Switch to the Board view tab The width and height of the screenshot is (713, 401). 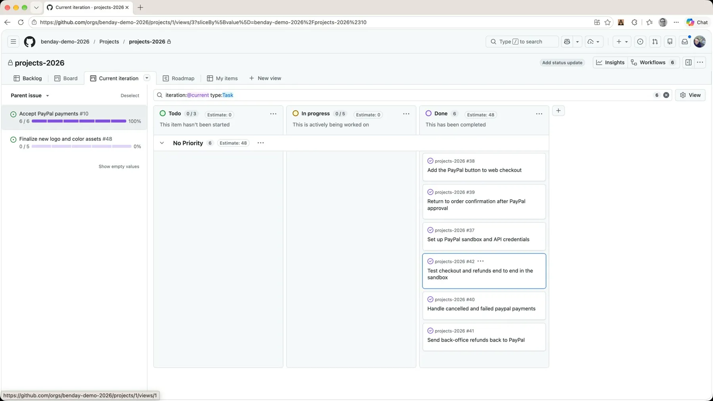[x=66, y=78]
